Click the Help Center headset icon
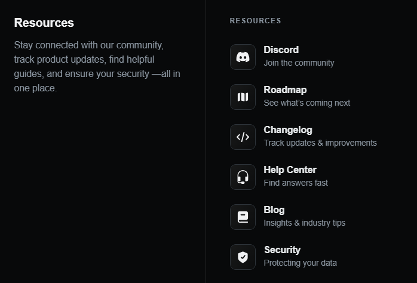This screenshot has width=417, height=283. (243, 177)
